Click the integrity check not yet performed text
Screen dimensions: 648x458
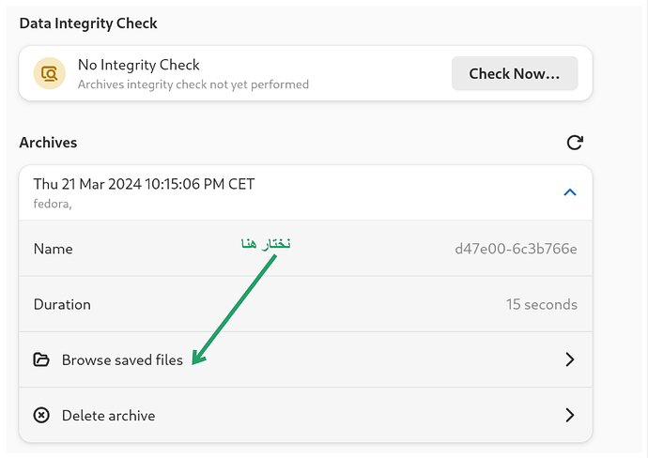[x=193, y=84]
